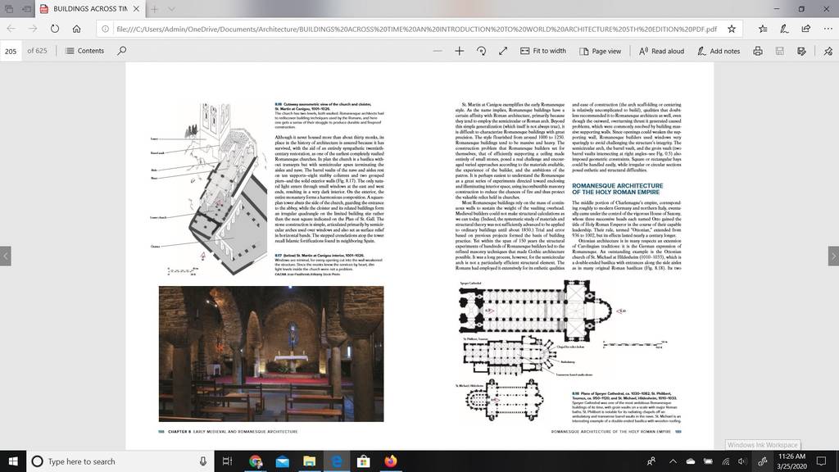The width and height of the screenshot is (839, 472).
Task: Open OneDrive tray icon
Action: click(x=690, y=461)
